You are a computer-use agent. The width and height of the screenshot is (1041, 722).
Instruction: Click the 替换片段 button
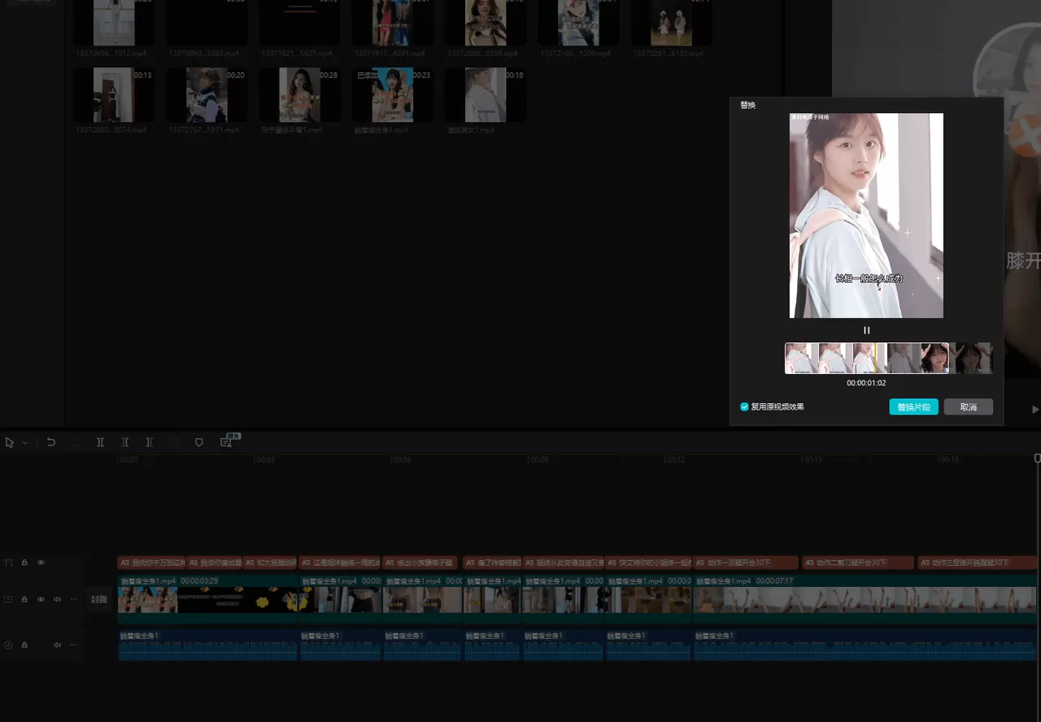pos(913,407)
